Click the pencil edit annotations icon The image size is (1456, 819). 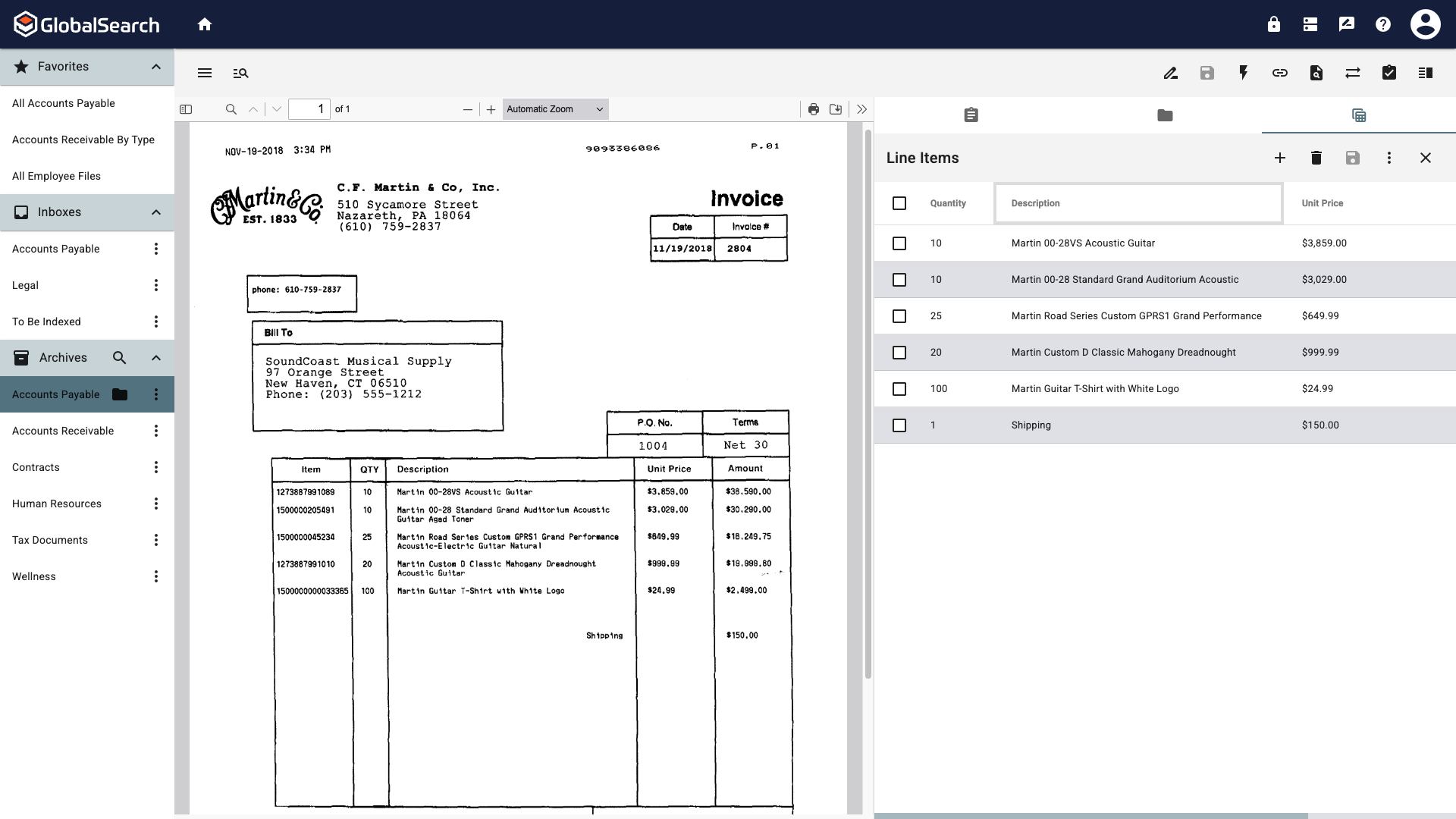[1170, 73]
